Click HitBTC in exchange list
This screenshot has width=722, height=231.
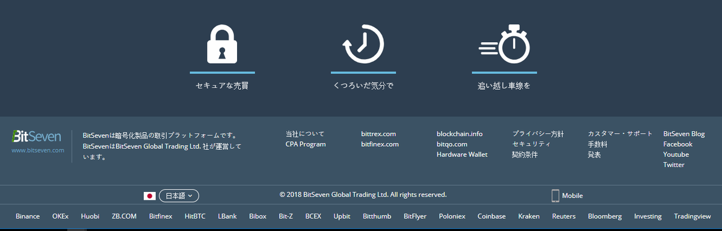coord(196,216)
